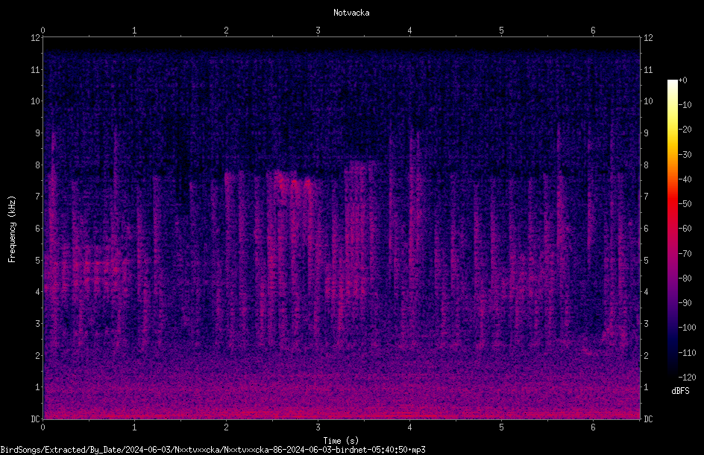704x455 pixels.
Task: Click the -120 label on color scale
Action: point(687,378)
